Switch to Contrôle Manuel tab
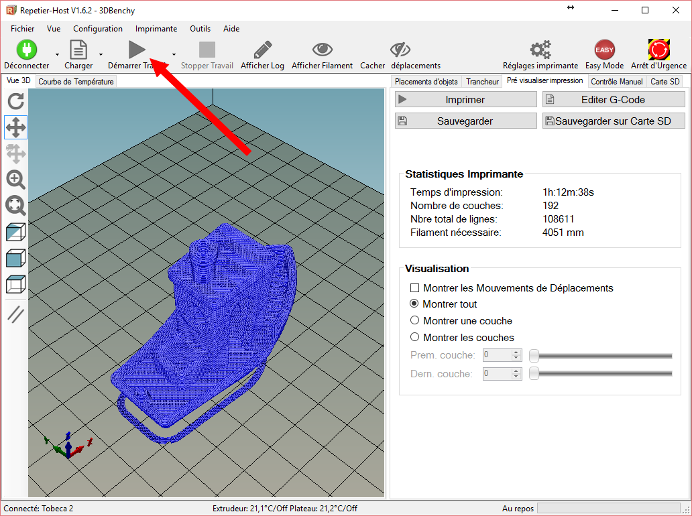Screen dimensions: 692x516 click(616, 81)
